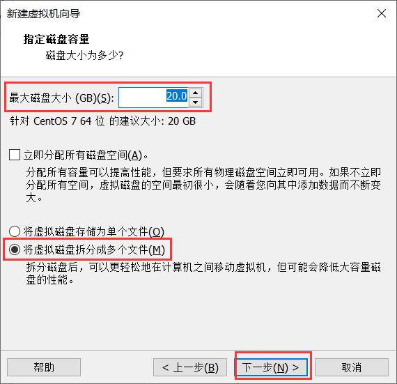
Task: Click the 磁盘大小为多少? subtitle
Action: (x=84, y=55)
